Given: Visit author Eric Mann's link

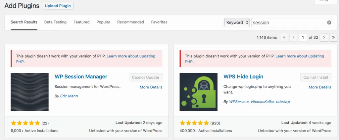Looking at the screenshot, I should tap(69, 96).
